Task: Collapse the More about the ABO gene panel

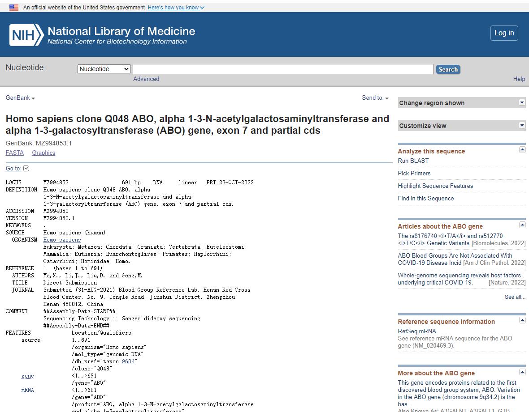Action: point(522,372)
